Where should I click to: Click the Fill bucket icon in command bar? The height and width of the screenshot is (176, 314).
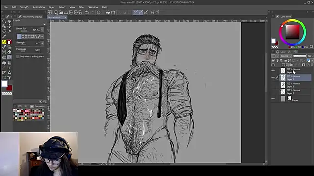click(108, 12)
